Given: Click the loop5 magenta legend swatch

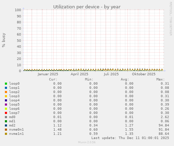Looking at the screenshot, I should tap(6, 105).
